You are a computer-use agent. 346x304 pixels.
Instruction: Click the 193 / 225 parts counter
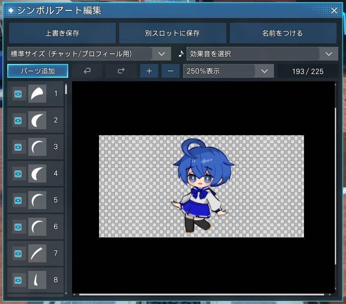tap(308, 71)
